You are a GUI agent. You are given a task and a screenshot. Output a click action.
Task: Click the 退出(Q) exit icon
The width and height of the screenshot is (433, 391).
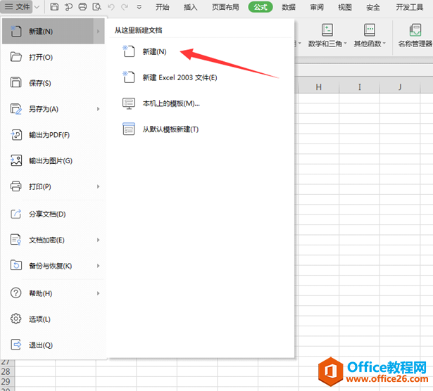[16, 345]
